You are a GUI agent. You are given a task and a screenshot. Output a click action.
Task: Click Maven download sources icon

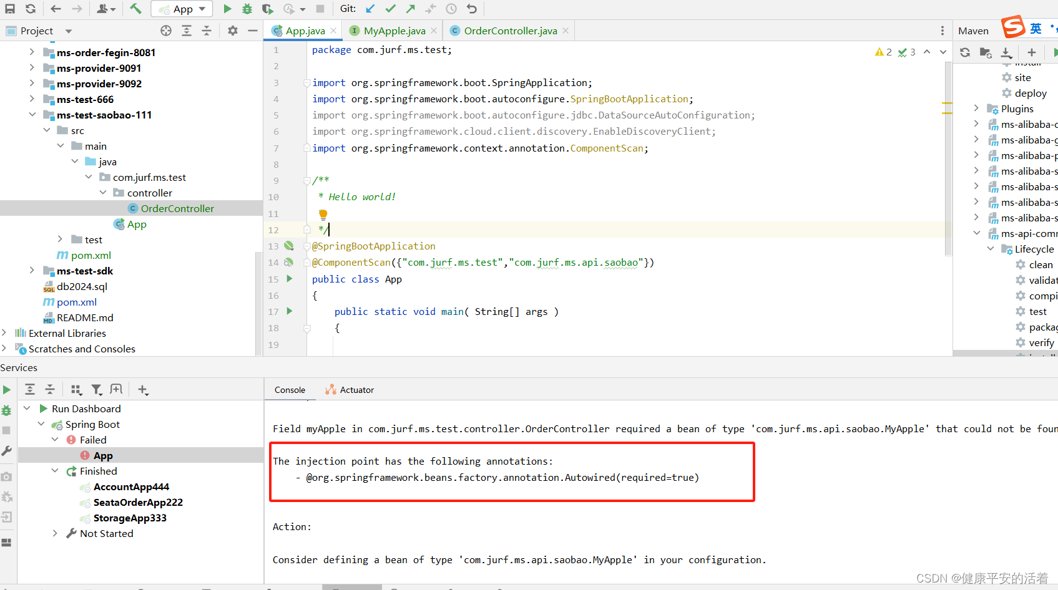(x=1006, y=52)
